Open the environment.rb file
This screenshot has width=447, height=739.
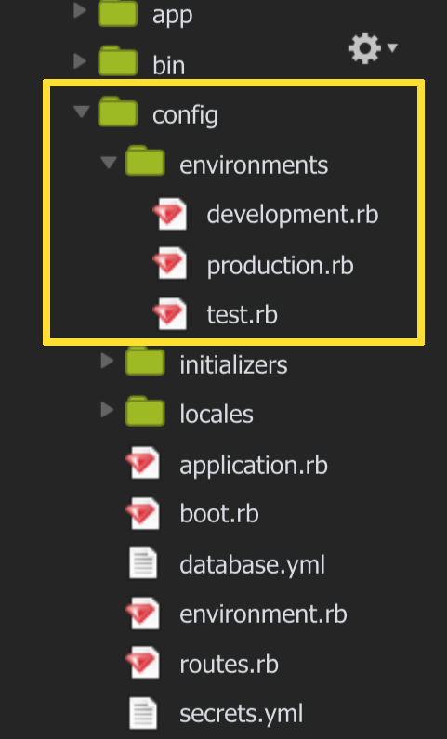coord(263,614)
